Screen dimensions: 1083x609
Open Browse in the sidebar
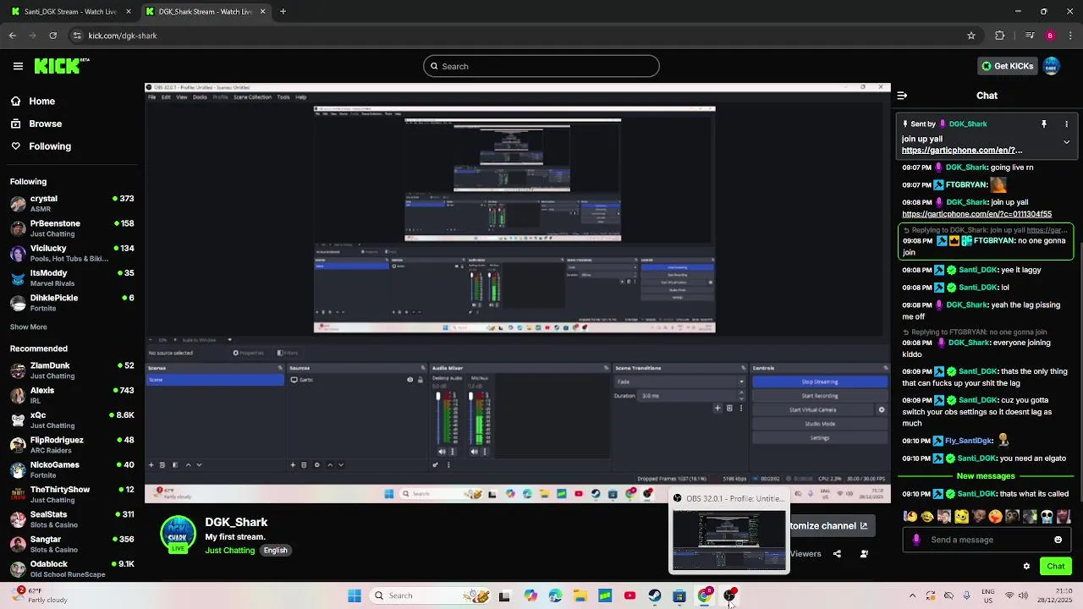[36, 123]
